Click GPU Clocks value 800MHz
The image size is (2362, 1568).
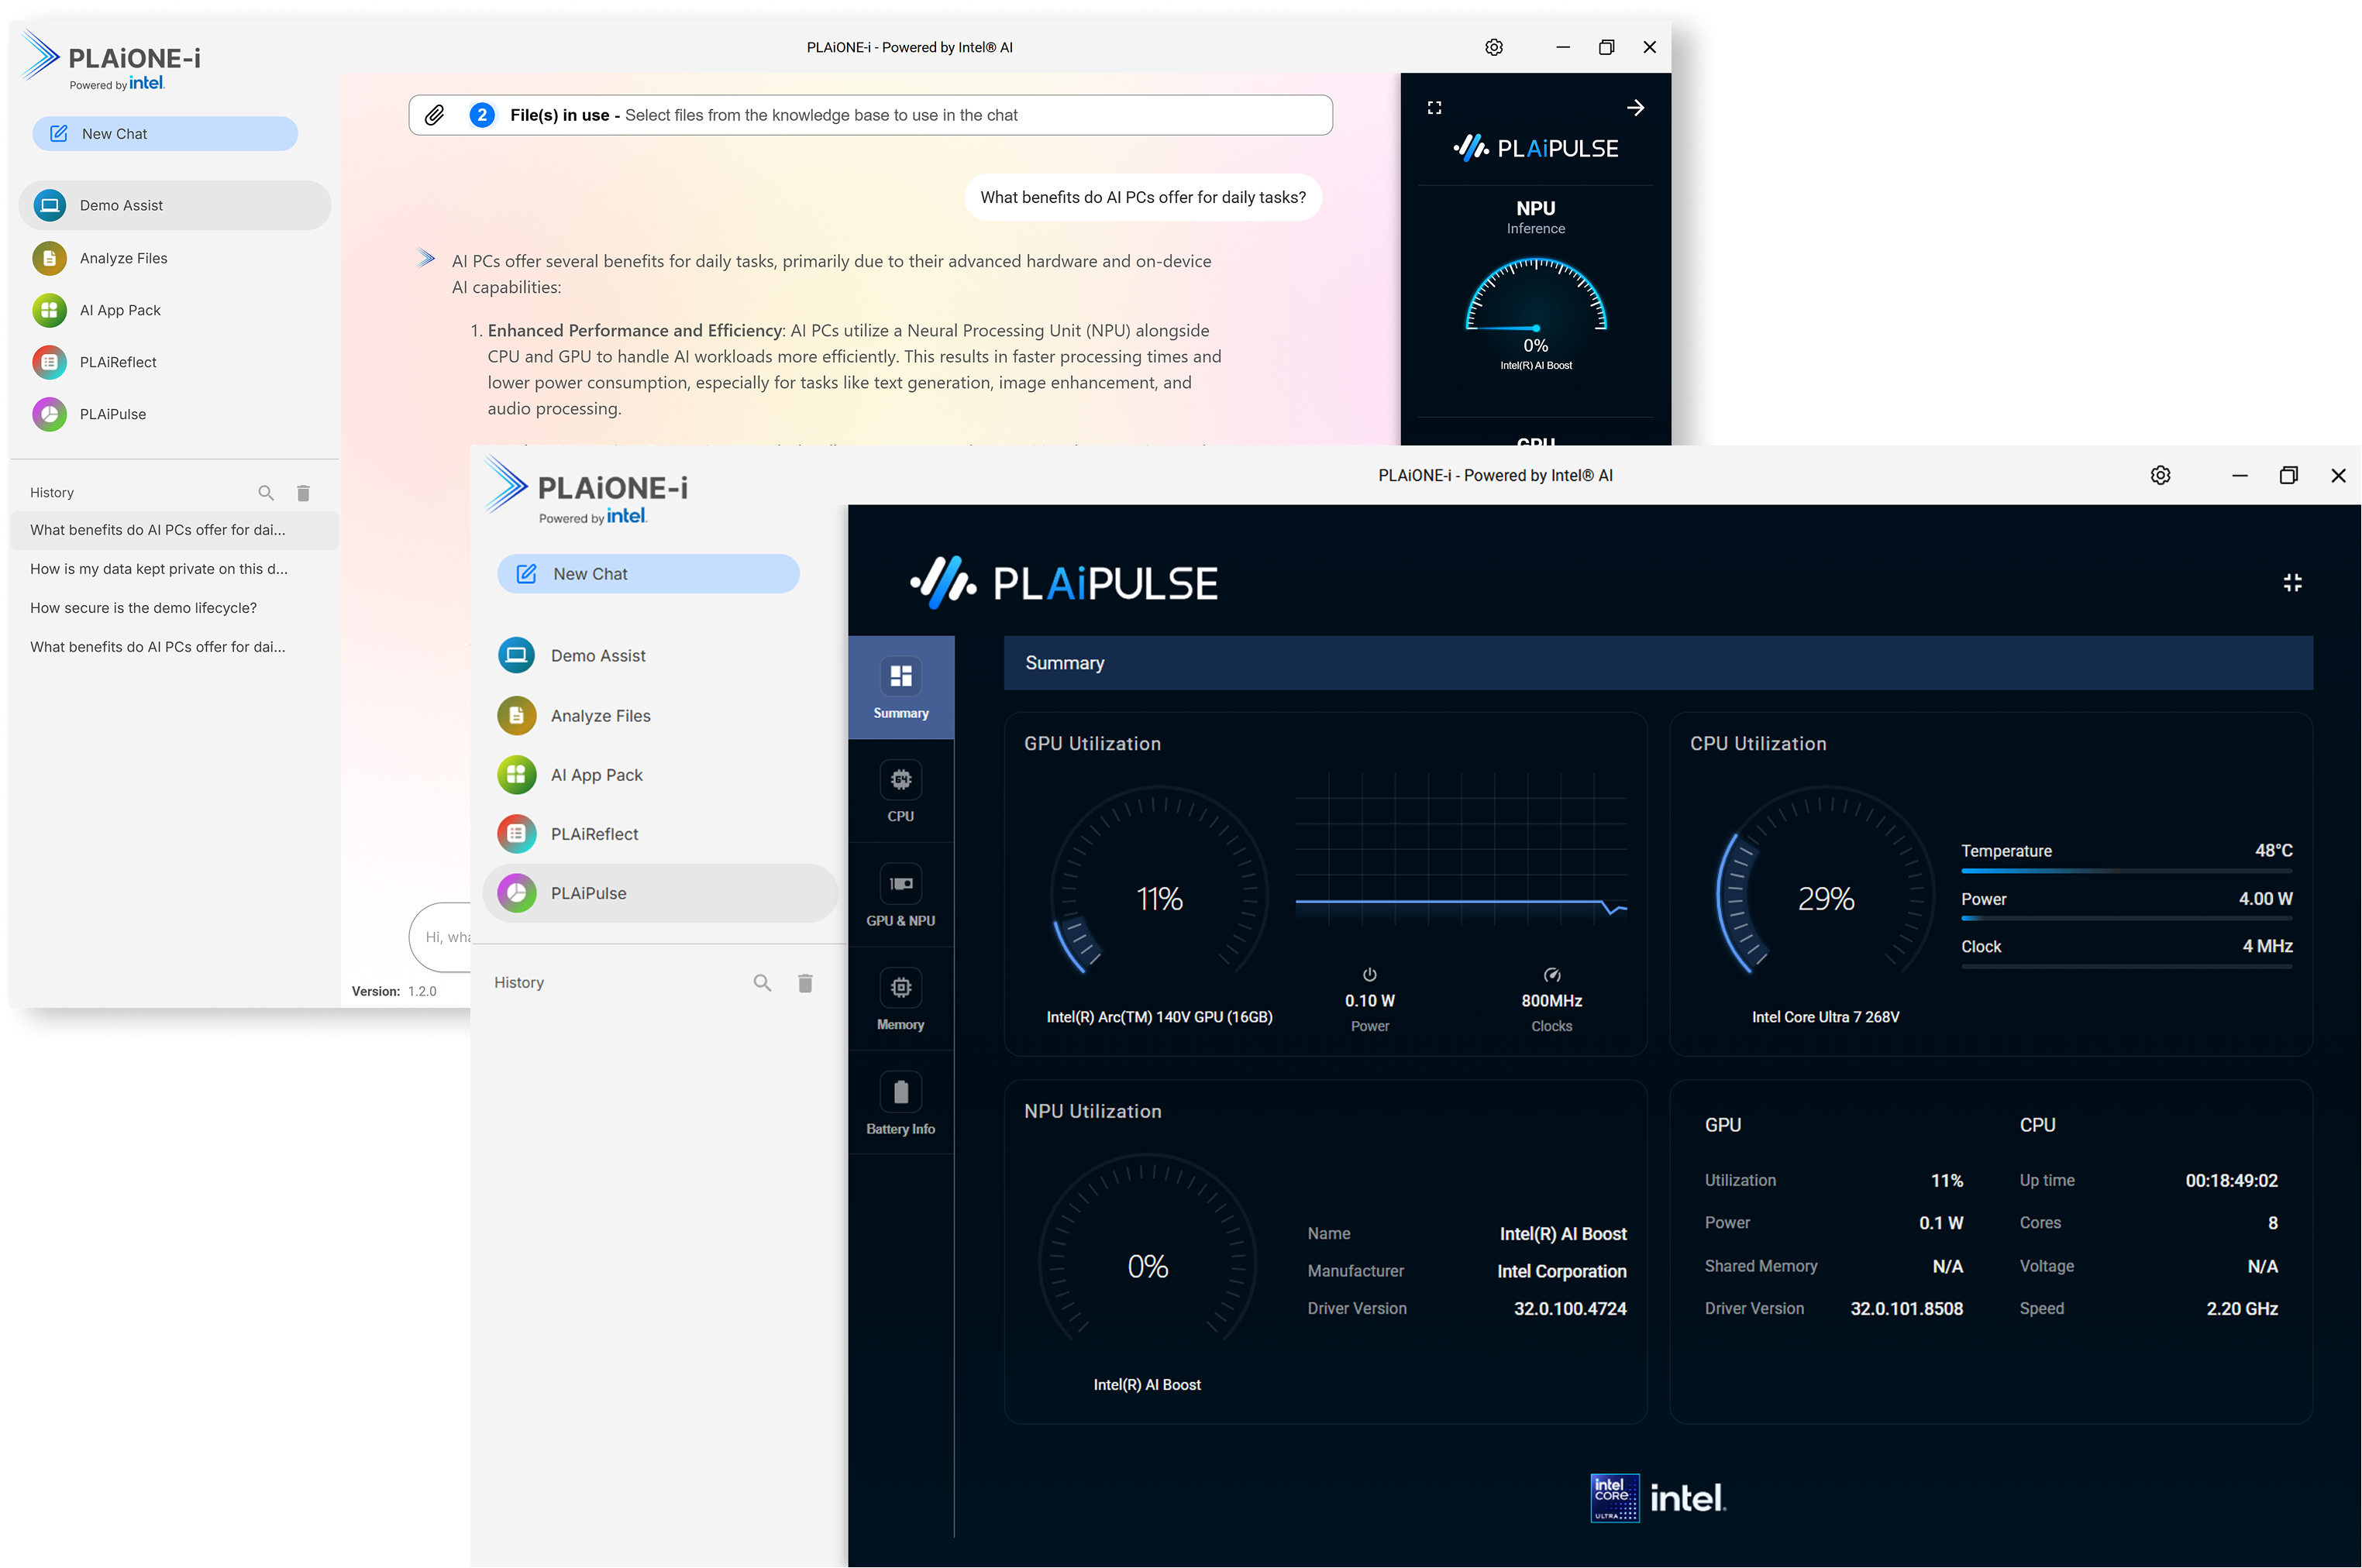coord(1551,1000)
